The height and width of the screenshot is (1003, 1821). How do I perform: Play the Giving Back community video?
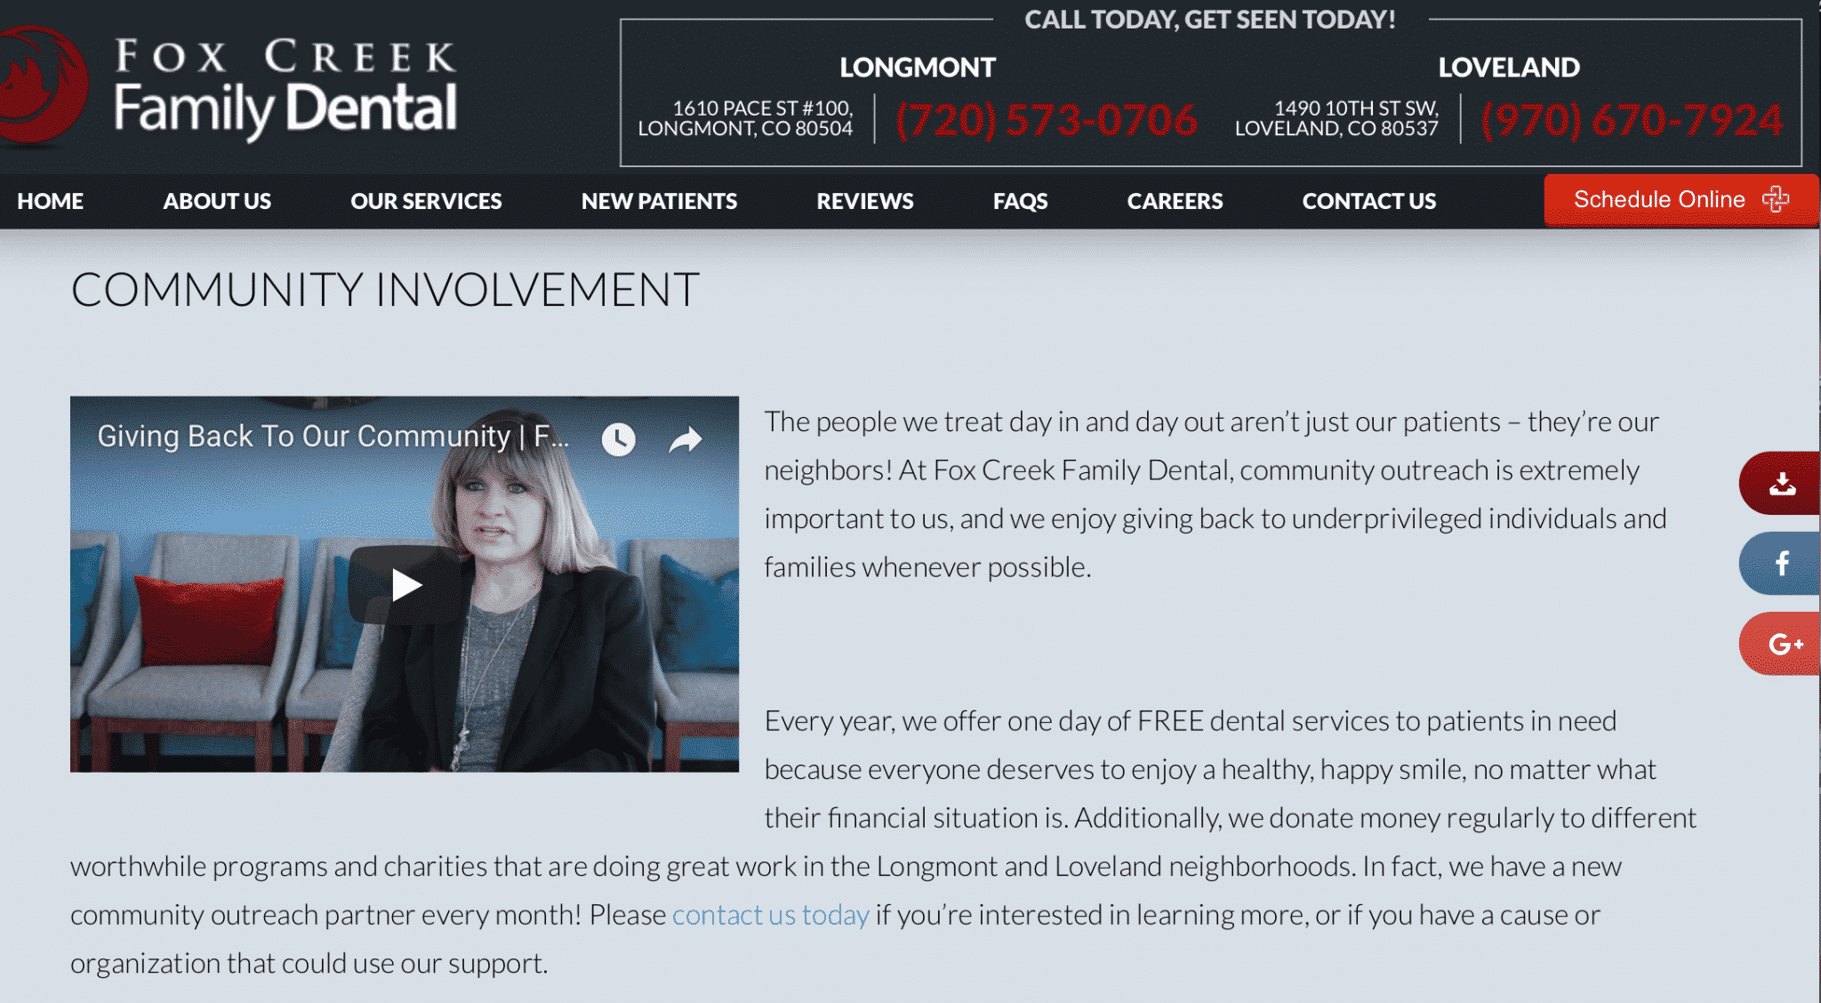pyautogui.click(x=407, y=585)
